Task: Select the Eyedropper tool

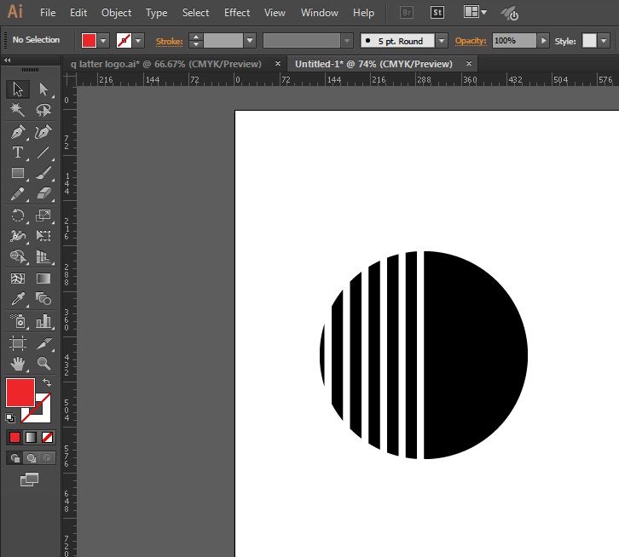Action: point(17,300)
